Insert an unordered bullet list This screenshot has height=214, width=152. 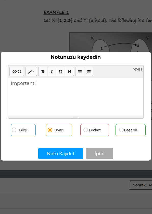pos(80,71)
